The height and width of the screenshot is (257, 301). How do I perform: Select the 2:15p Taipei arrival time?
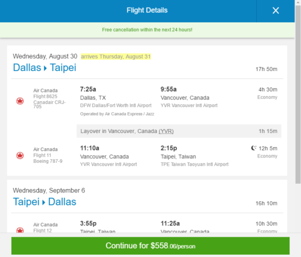(169, 148)
